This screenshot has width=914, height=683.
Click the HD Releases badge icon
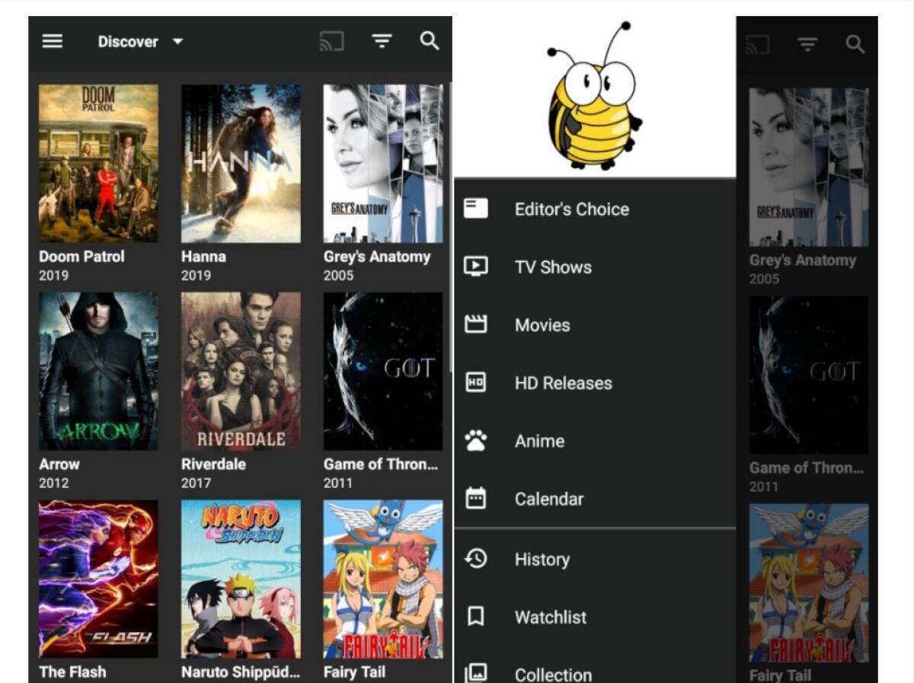coord(475,382)
